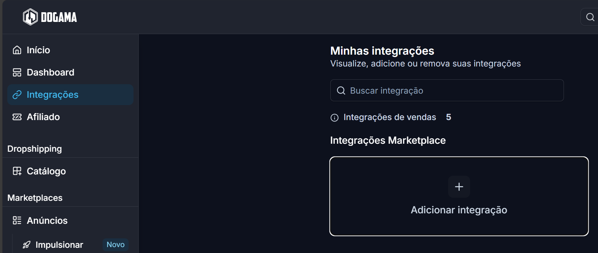
Task: Click the Impulsionar rocket icon
Action: pos(26,245)
